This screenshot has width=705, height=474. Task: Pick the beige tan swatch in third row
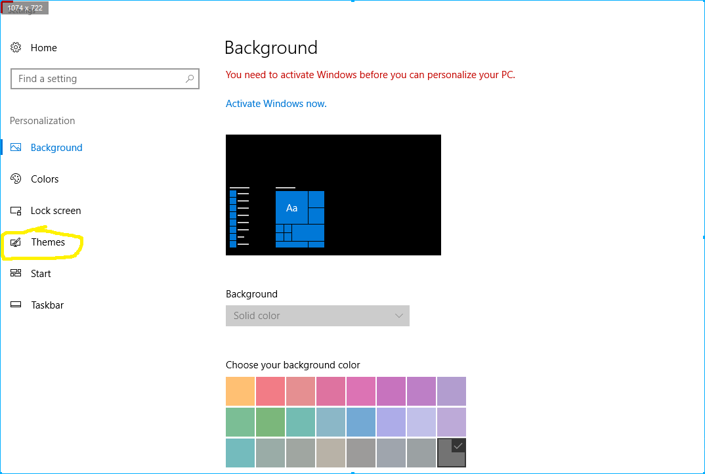[330, 452]
